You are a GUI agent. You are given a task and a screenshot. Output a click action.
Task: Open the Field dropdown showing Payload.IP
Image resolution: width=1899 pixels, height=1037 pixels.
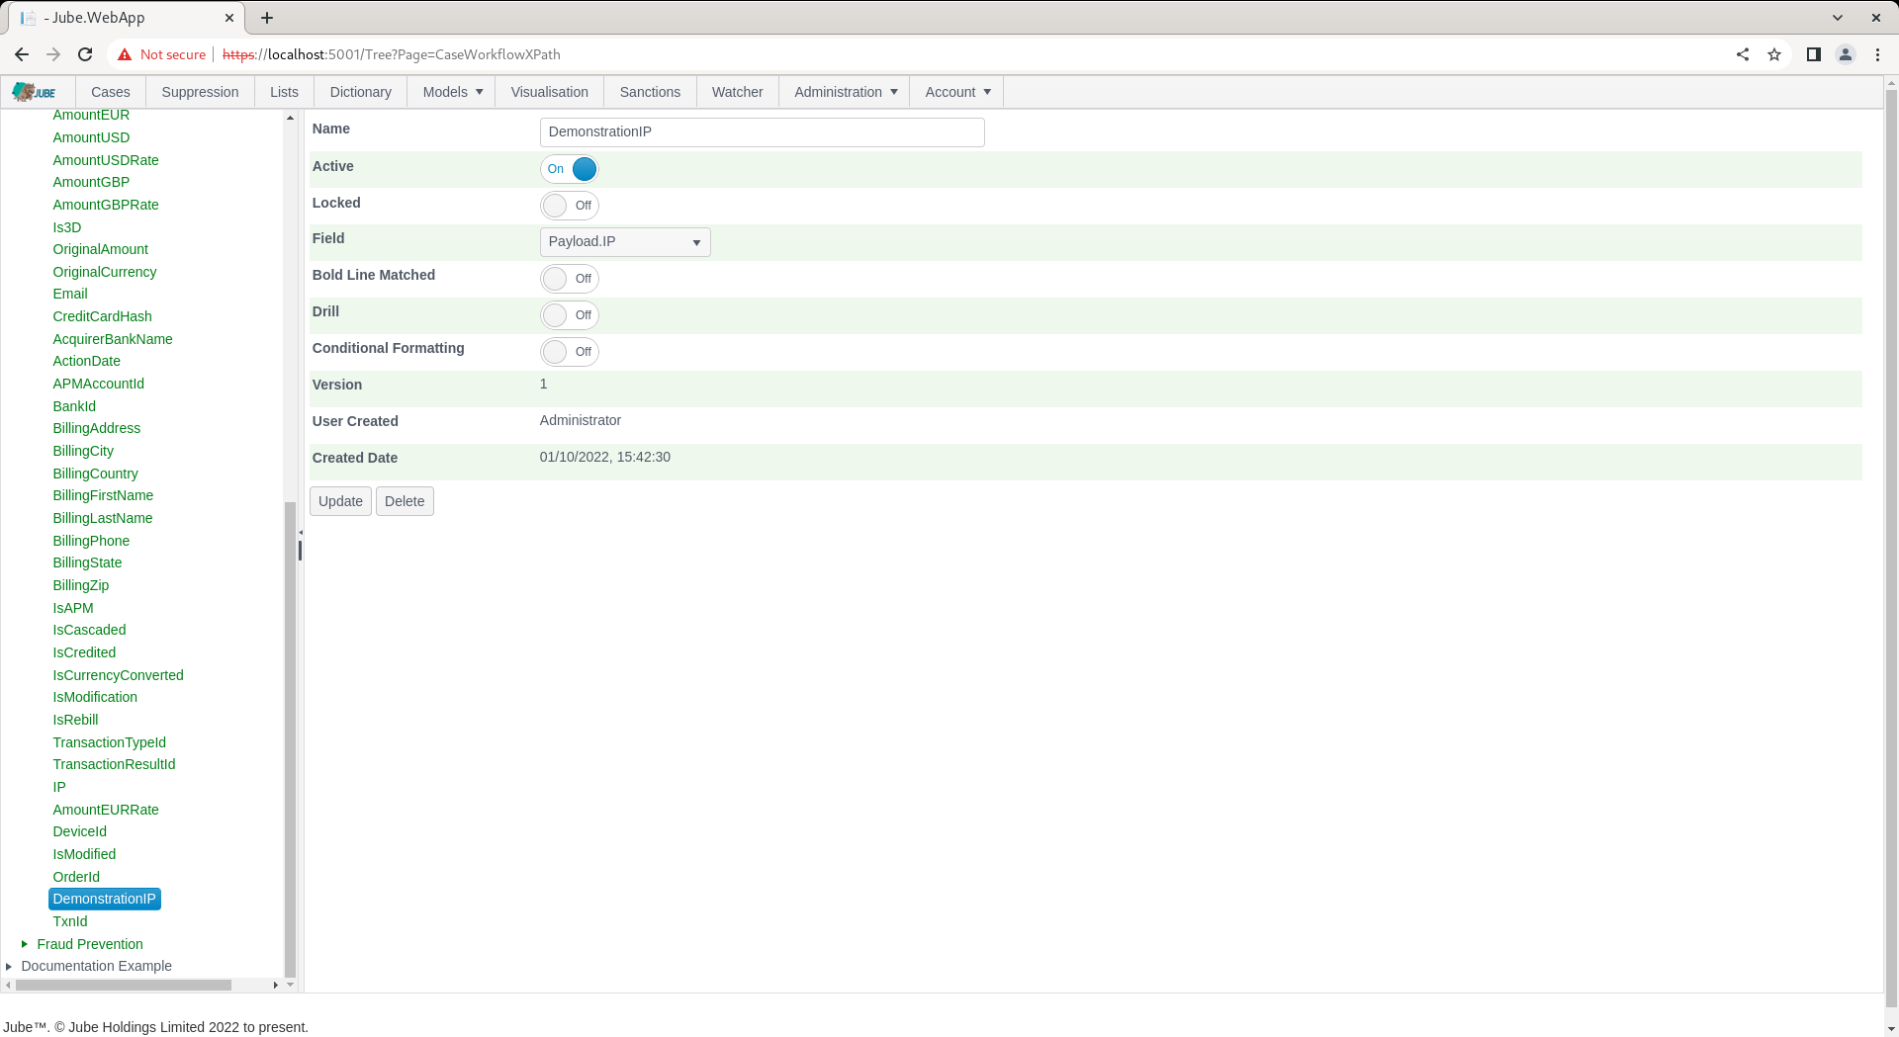click(625, 242)
